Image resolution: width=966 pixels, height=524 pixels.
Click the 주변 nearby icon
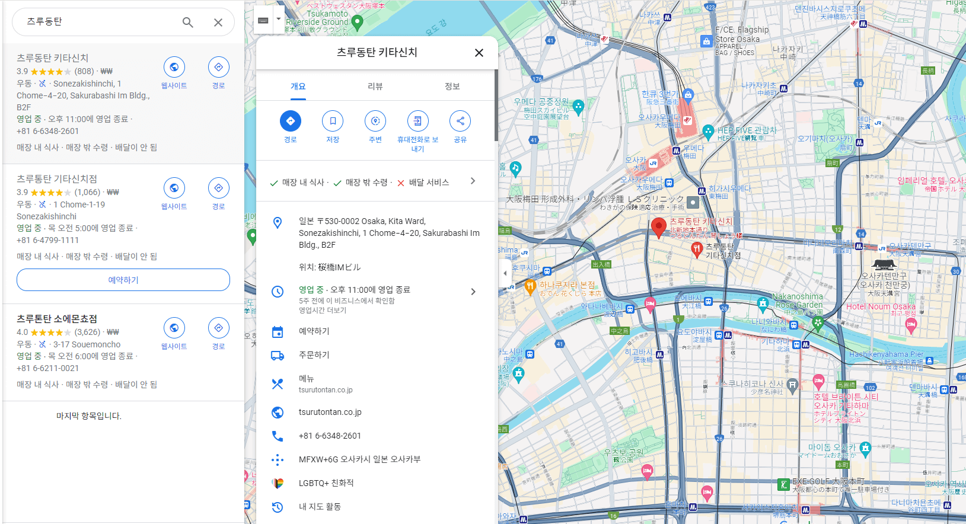coord(375,121)
